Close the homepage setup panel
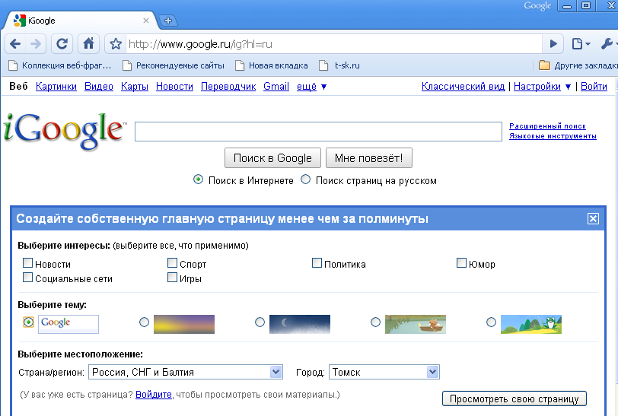Screen dimensions: 618x416 [x=593, y=218]
